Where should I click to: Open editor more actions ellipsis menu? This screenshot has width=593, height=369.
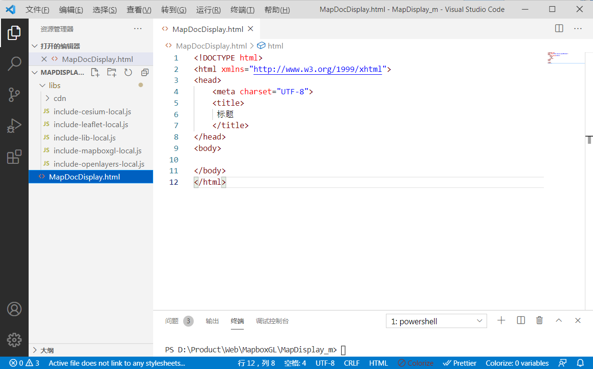pyautogui.click(x=578, y=29)
